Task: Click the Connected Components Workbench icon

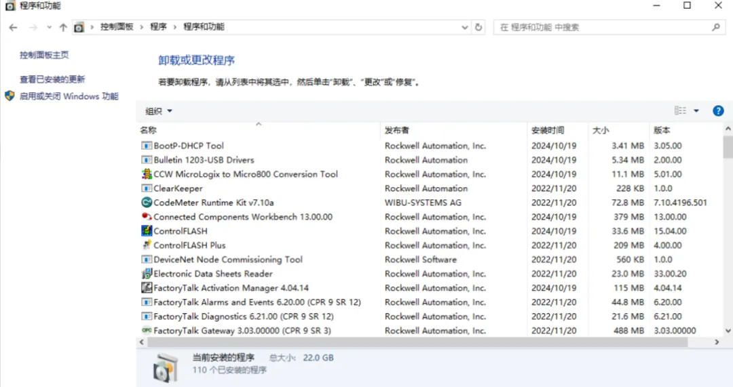Action: coord(147,217)
